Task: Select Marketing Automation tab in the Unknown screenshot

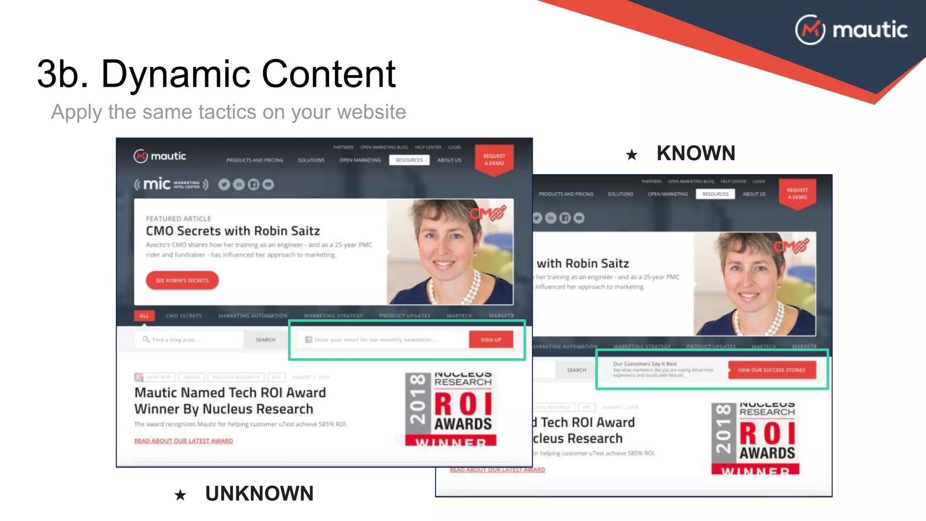Action: click(x=253, y=316)
